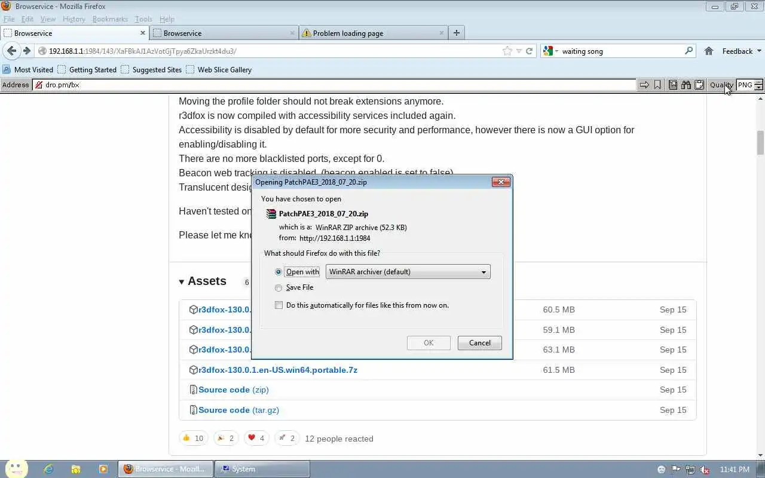Download Source code (tar.gz)
Screen dimensions: 765x478
(x=239, y=410)
